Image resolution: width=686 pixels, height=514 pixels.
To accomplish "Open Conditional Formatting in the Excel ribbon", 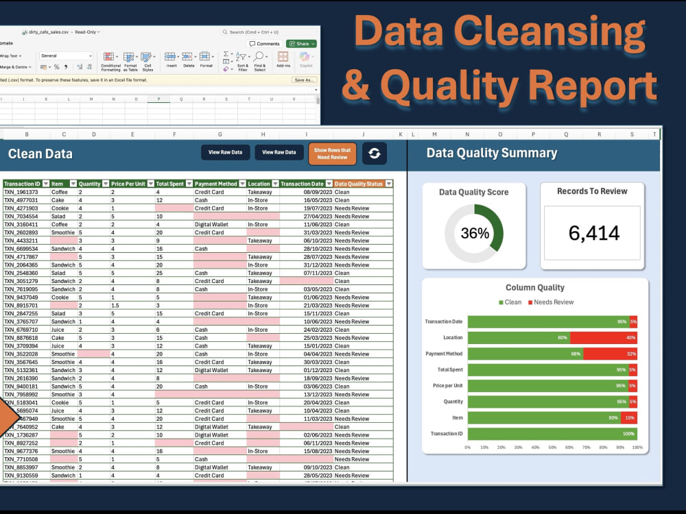I will tap(109, 61).
